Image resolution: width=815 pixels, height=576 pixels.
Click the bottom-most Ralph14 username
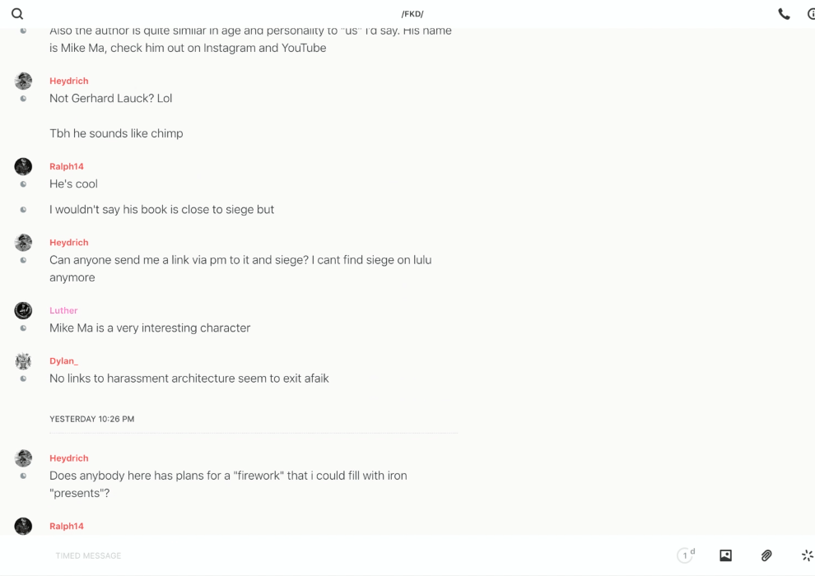click(x=67, y=526)
